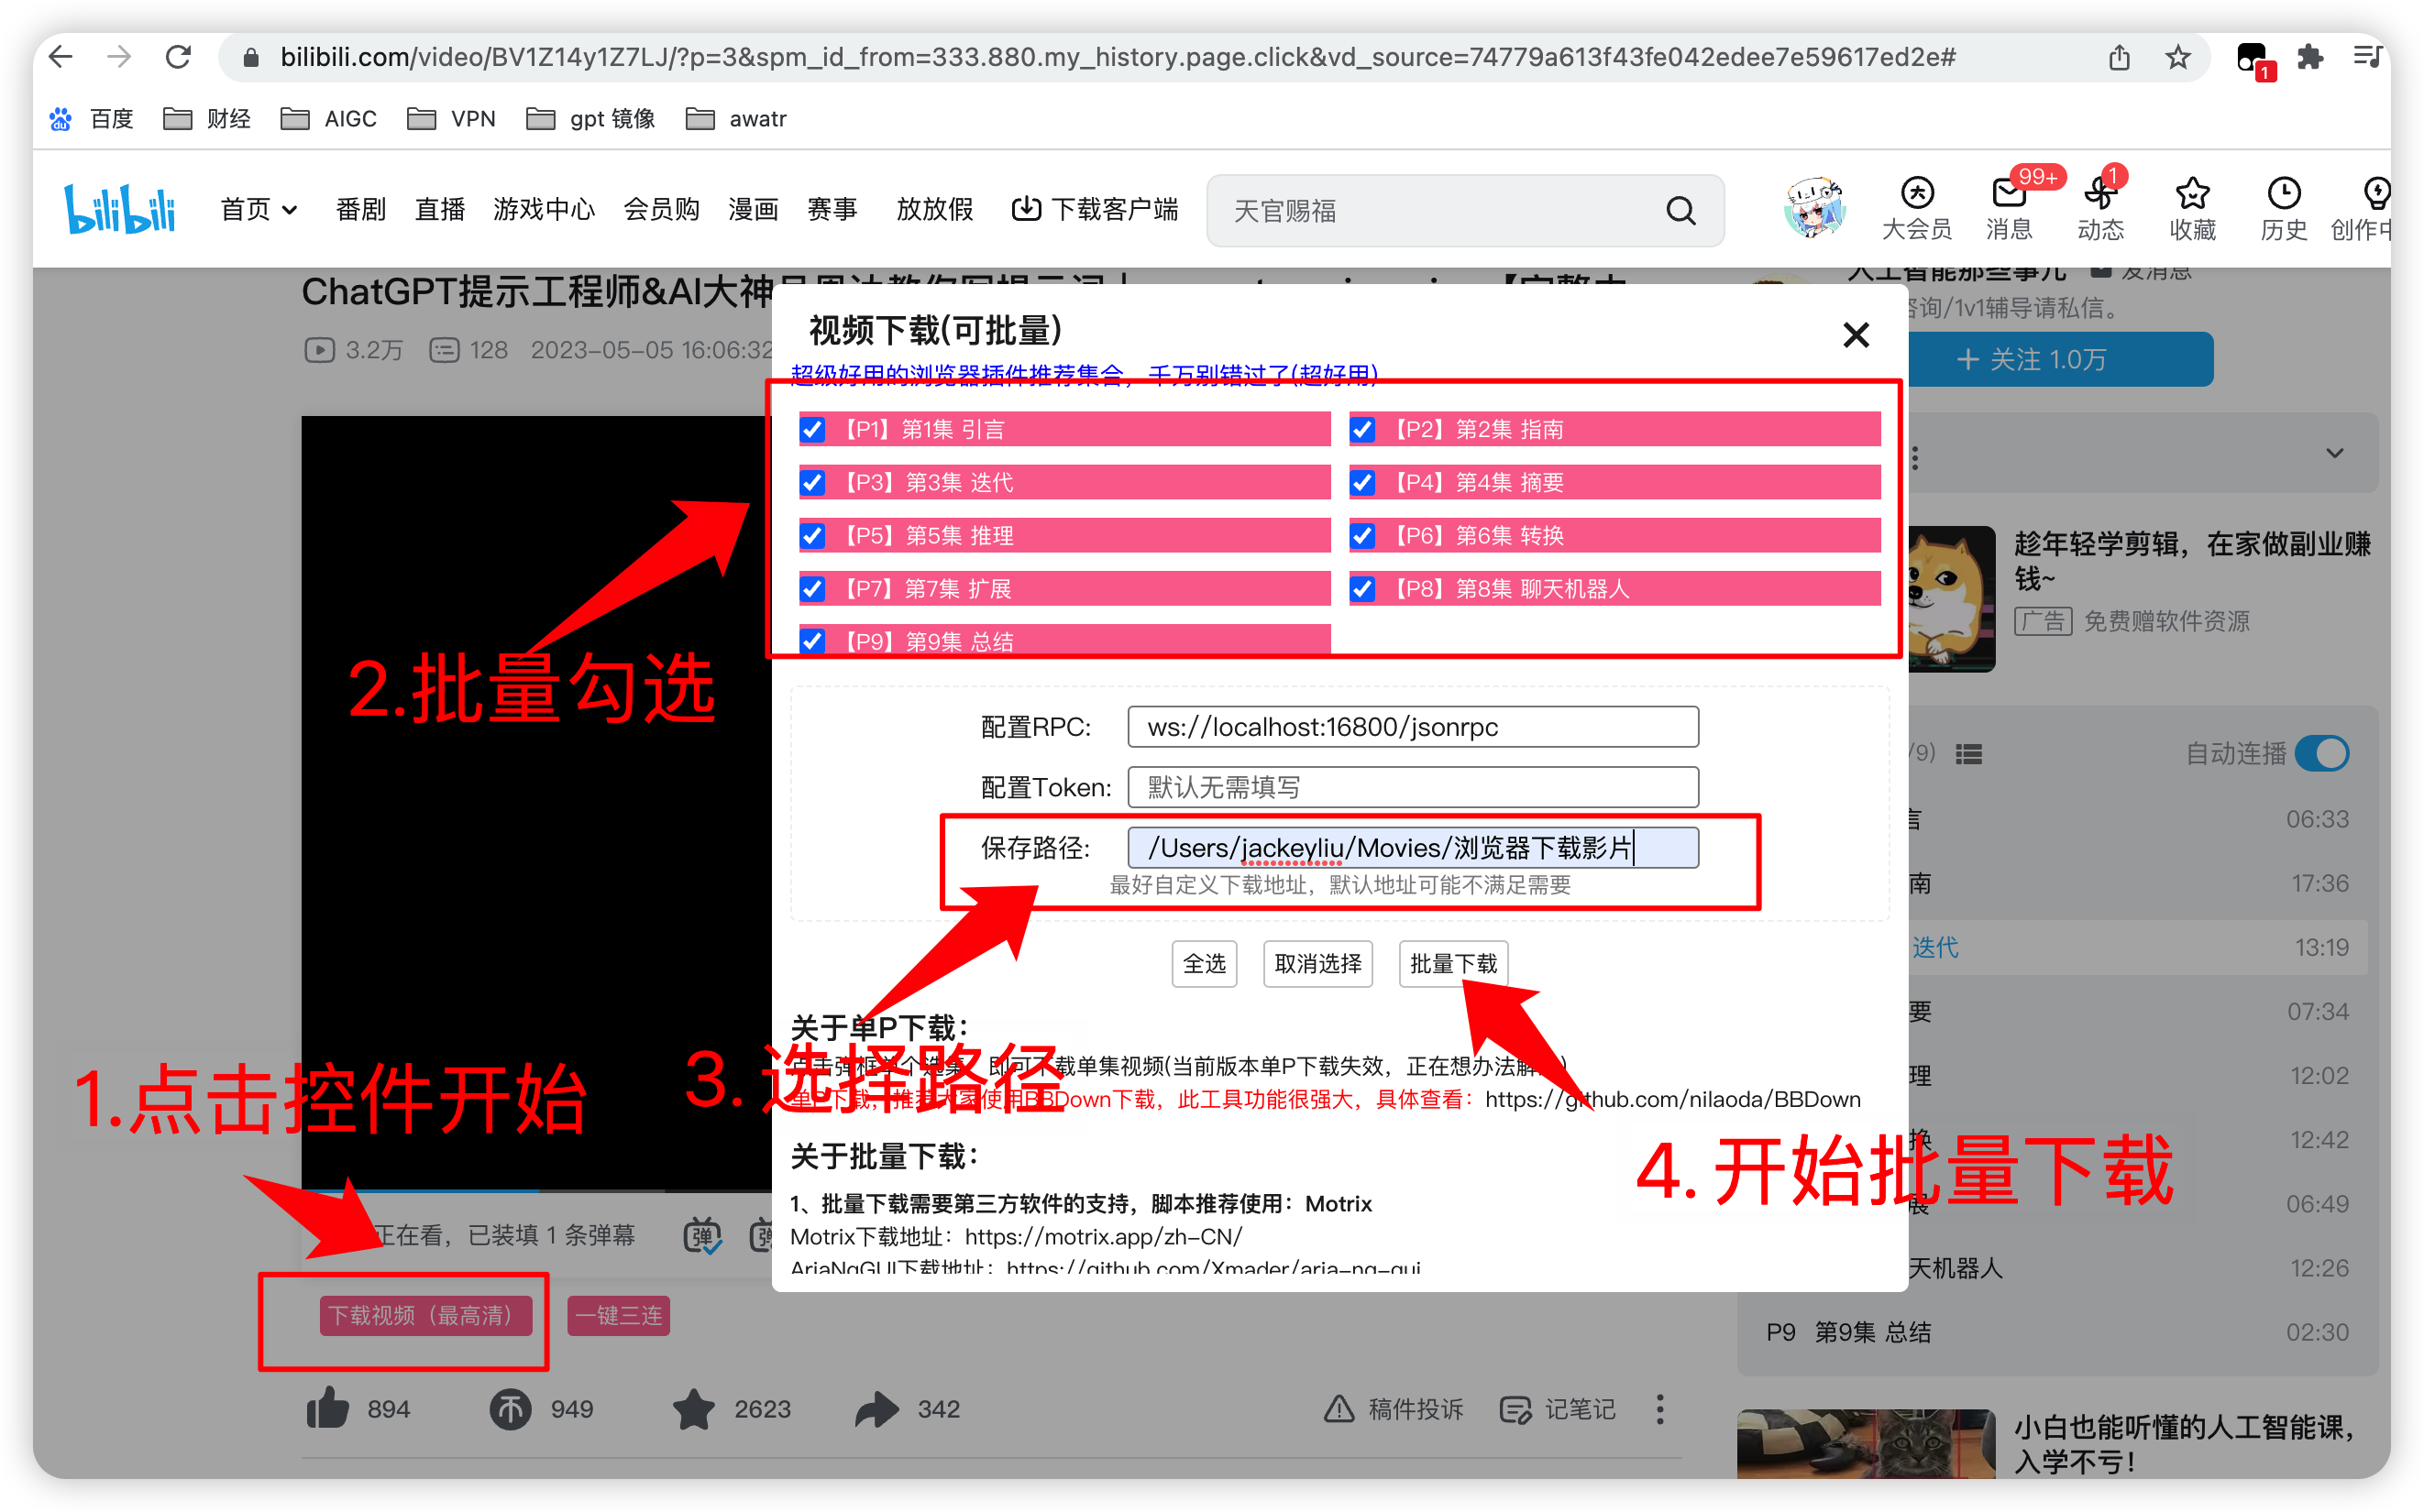Click the search magnifier icon

pyautogui.click(x=1680, y=211)
